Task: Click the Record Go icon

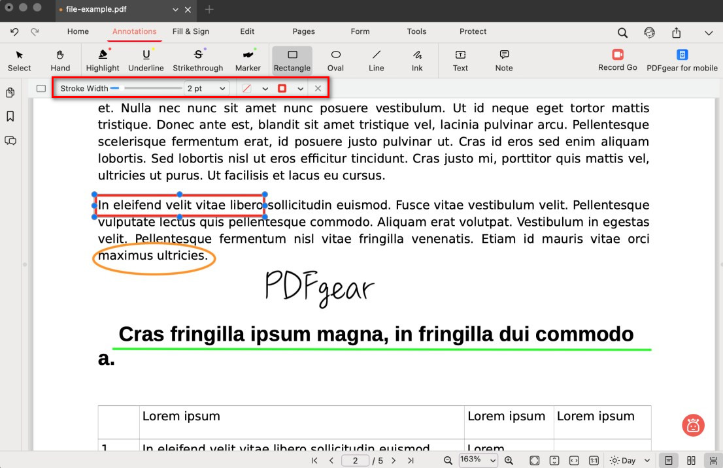Action: point(617,55)
